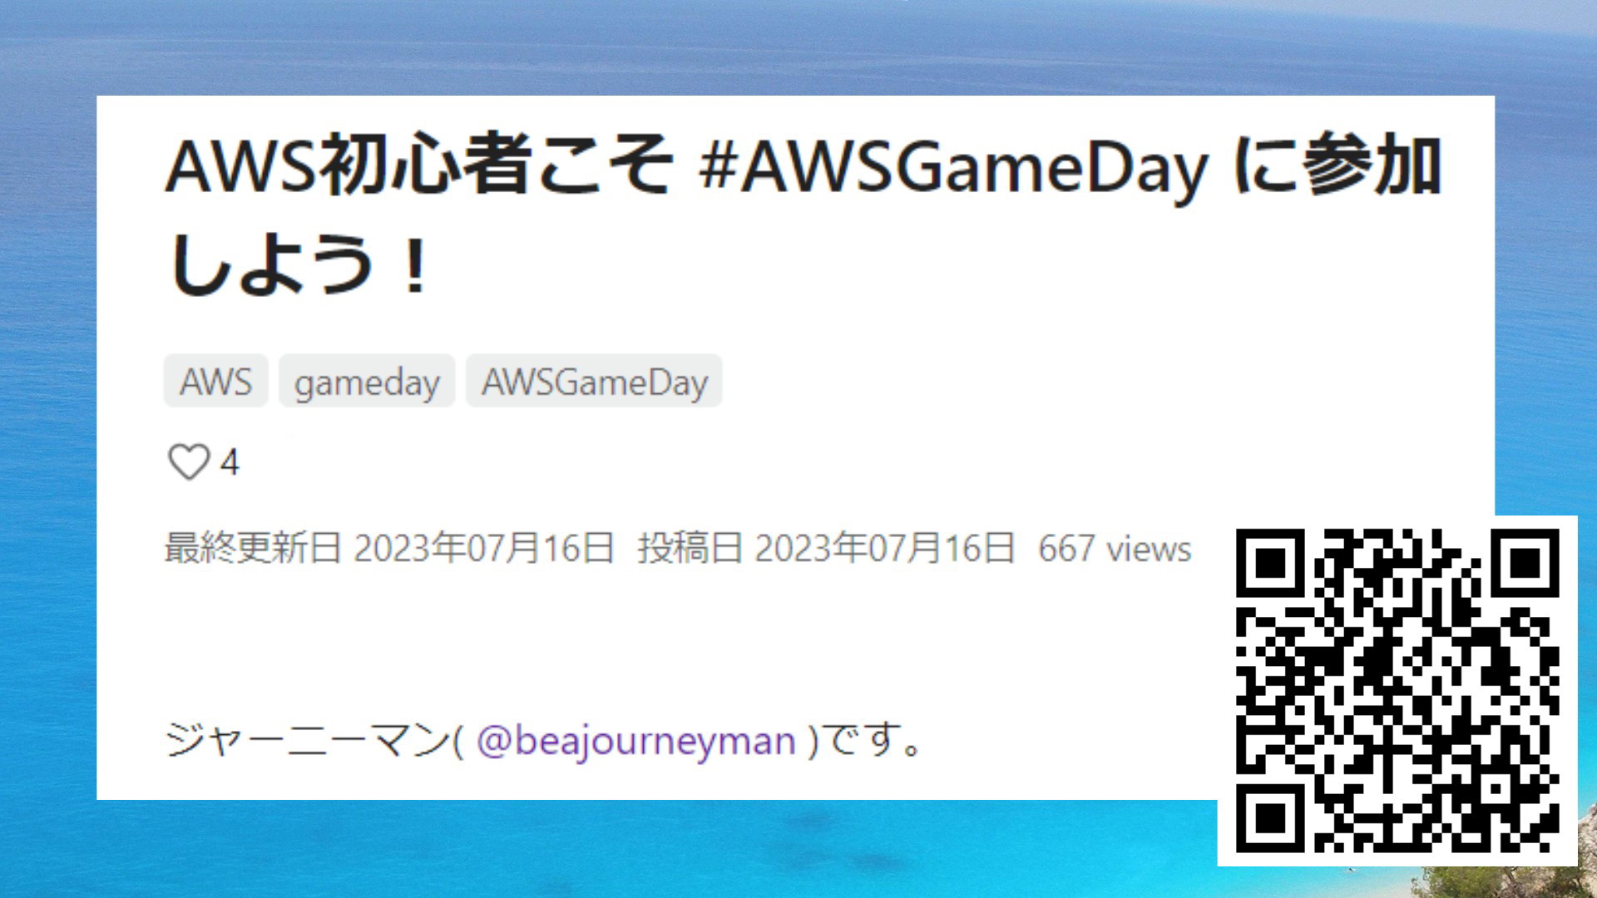Click the 最終更新日 2023年07月16日 text
This screenshot has height=898, width=1597.
point(389,549)
